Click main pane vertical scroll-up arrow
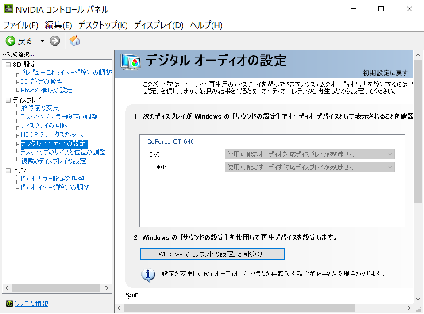The image size is (424, 314). coord(418,55)
